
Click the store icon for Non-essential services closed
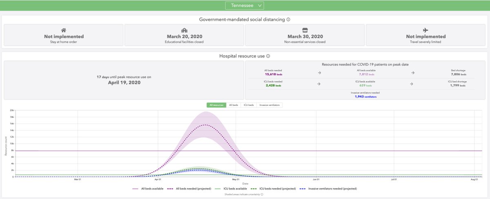[305, 30]
